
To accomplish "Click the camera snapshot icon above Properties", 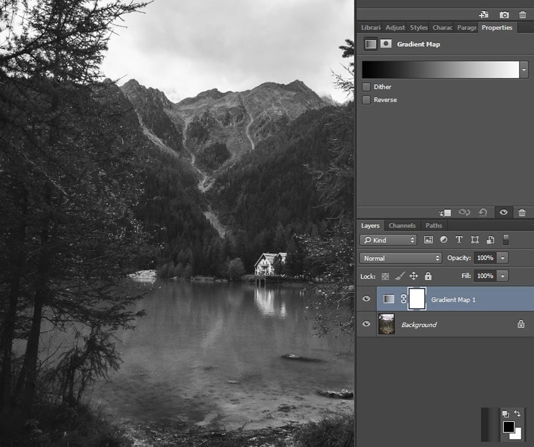I will click(x=504, y=14).
